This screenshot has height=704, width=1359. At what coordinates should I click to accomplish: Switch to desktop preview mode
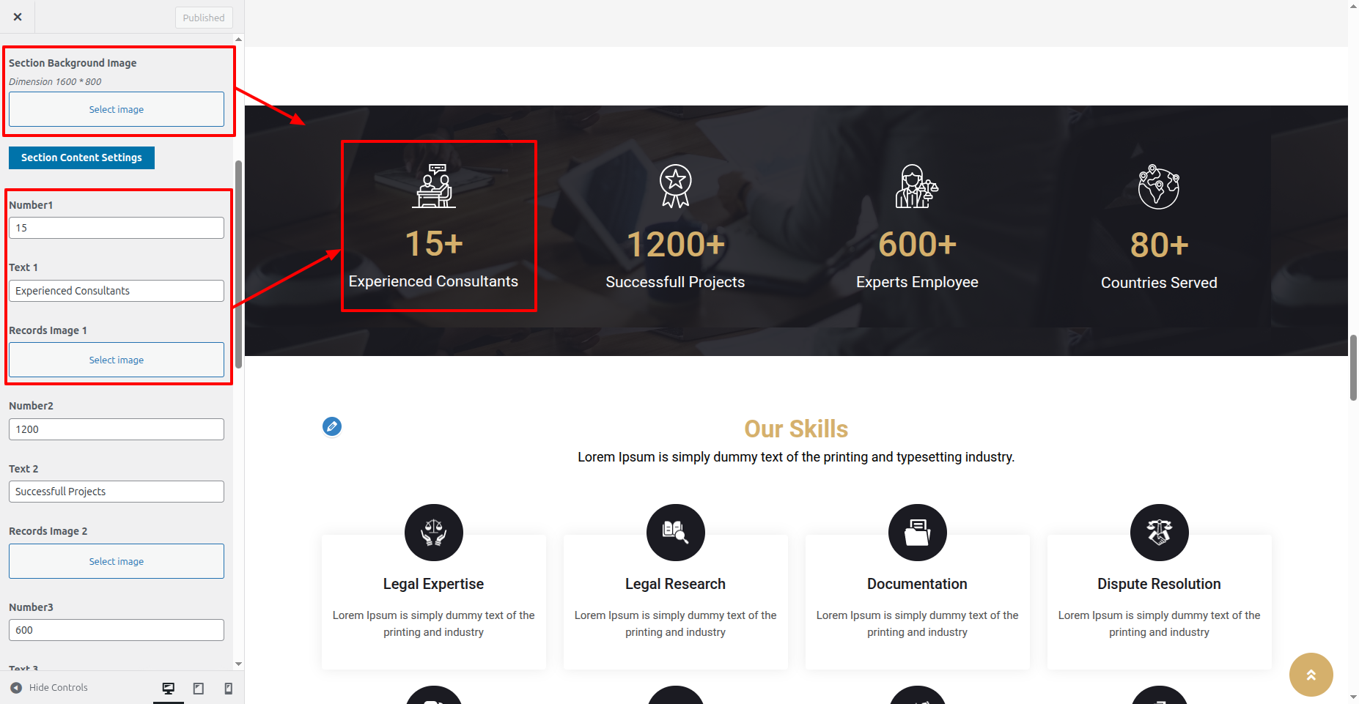pos(169,688)
